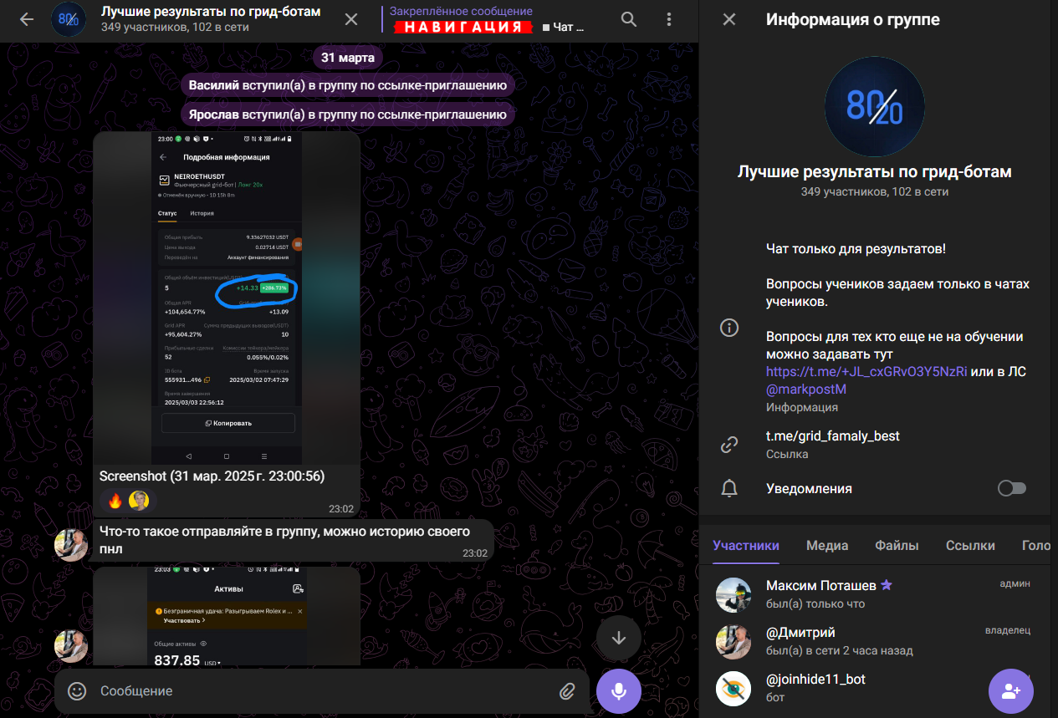Close the pinned message bar
The width and height of the screenshot is (1058, 718).
point(352,19)
